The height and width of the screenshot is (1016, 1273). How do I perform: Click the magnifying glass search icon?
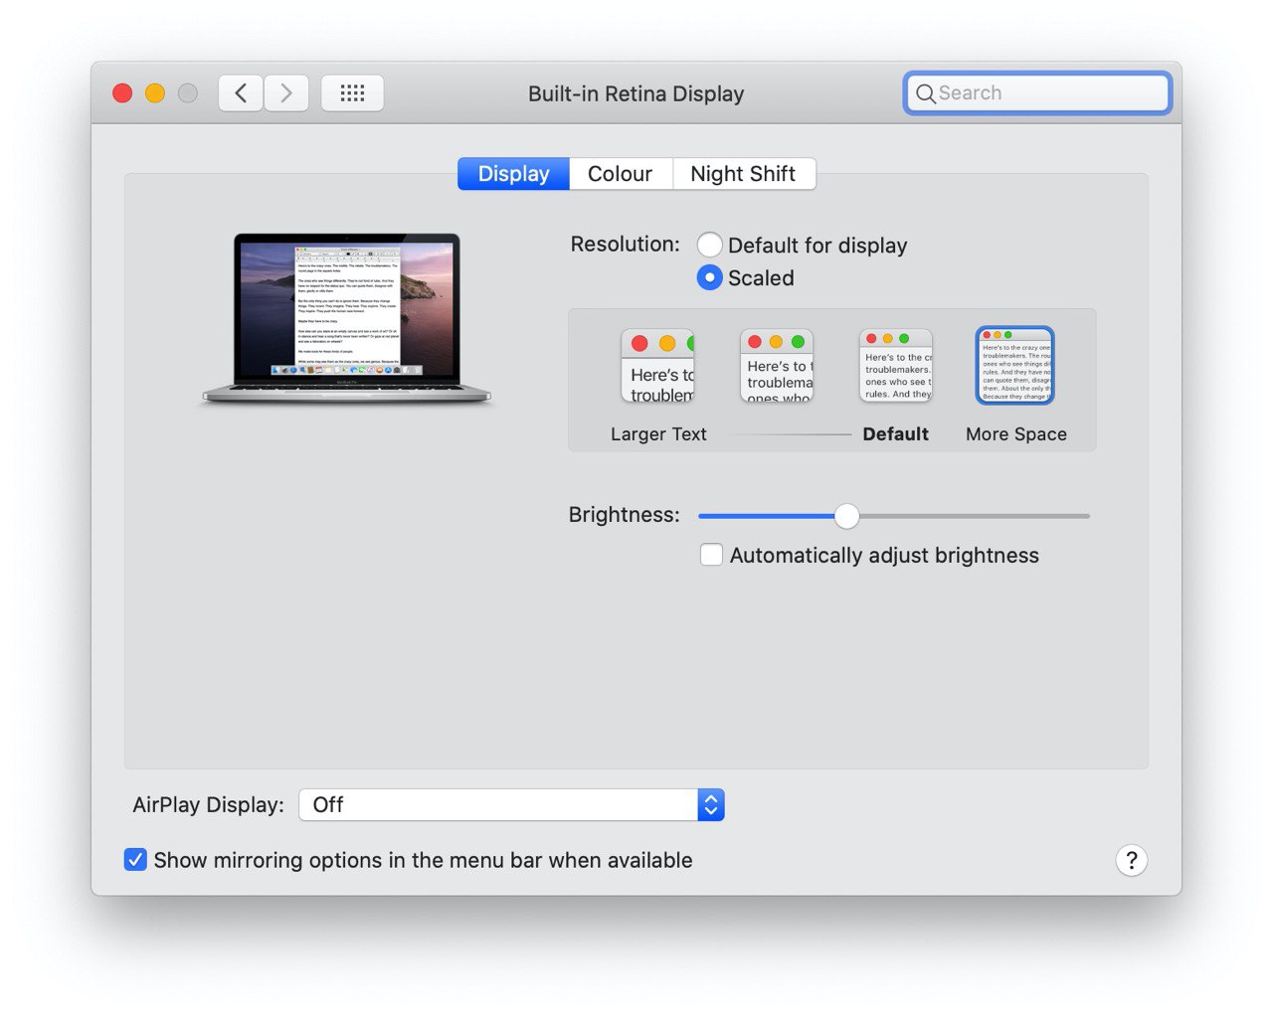(925, 93)
